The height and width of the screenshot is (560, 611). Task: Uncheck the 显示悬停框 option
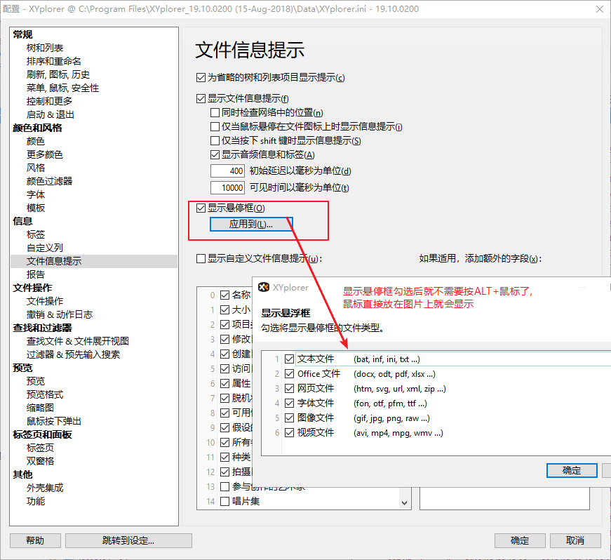coord(201,207)
